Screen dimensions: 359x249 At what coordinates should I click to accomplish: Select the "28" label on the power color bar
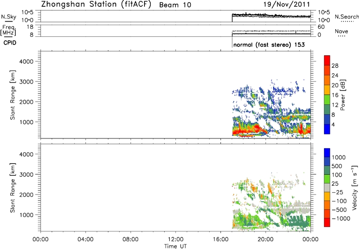(x=335, y=66)
